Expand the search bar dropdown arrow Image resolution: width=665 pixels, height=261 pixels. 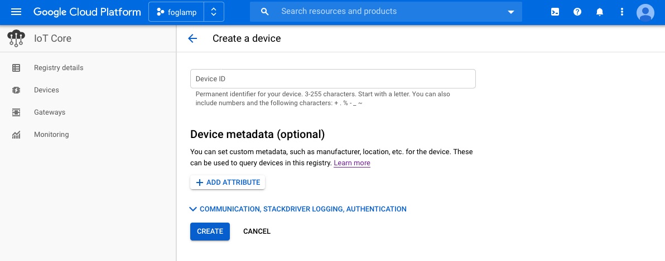[510, 12]
